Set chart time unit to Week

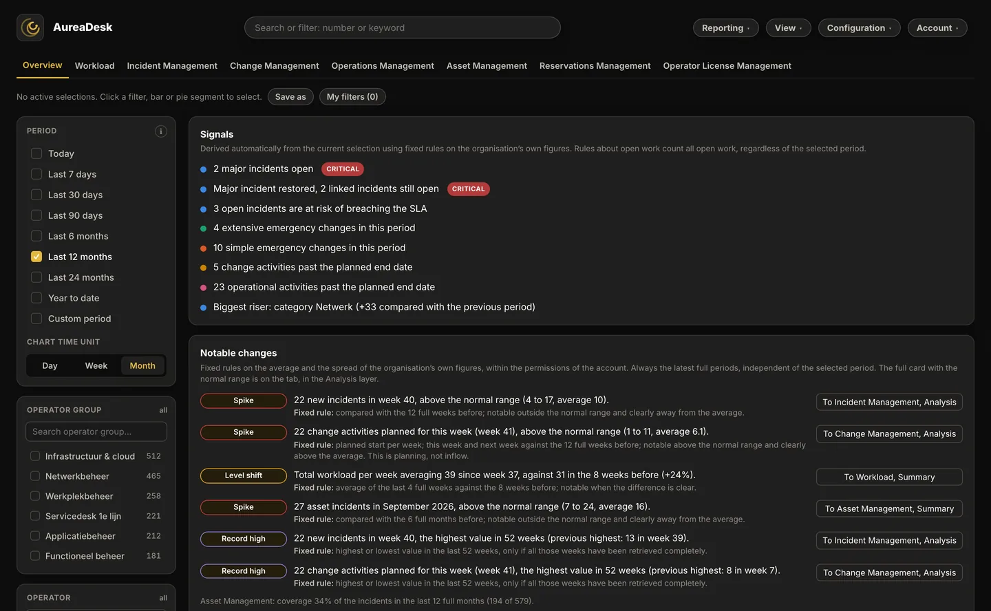[x=96, y=366]
